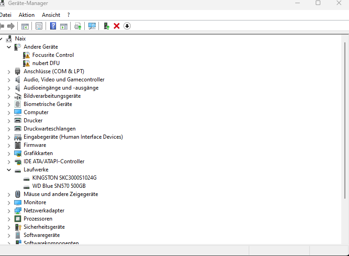Expand Anschlüsse (COM & LPT)
This screenshot has width=349, height=256.
(9, 72)
